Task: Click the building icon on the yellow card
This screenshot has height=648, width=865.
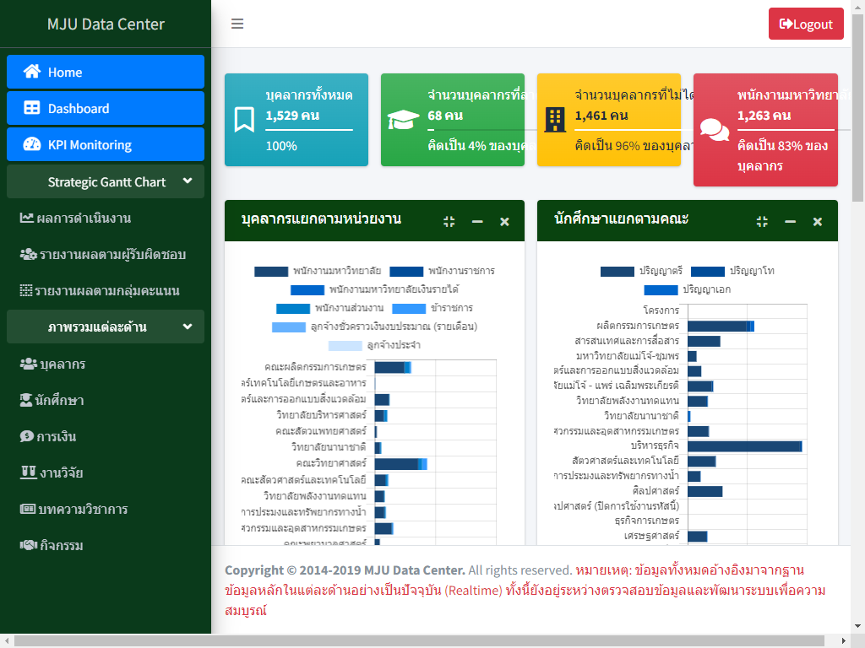Action: point(555,120)
